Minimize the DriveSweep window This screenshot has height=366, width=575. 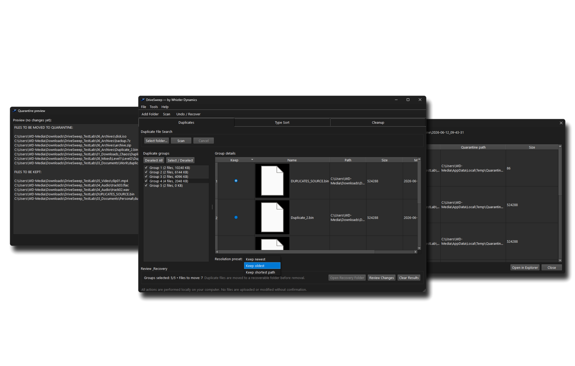396,100
